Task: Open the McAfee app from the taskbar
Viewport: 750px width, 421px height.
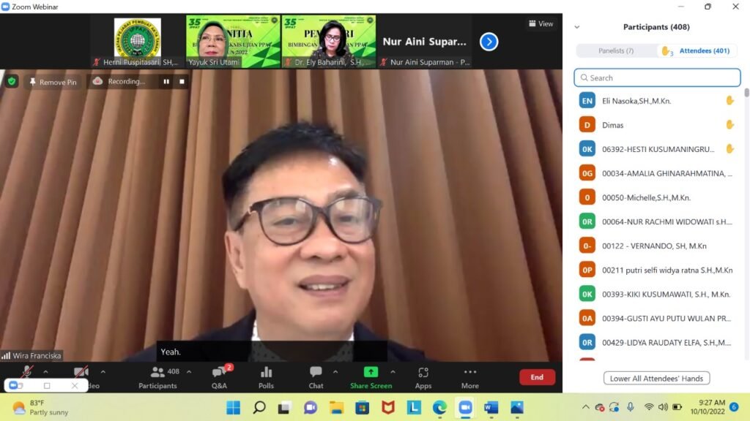Action: click(x=388, y=408)
